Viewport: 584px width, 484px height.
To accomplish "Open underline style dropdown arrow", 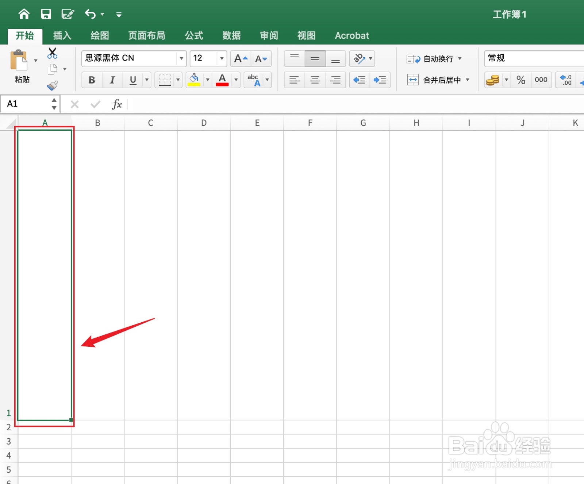I will point(147,80).
